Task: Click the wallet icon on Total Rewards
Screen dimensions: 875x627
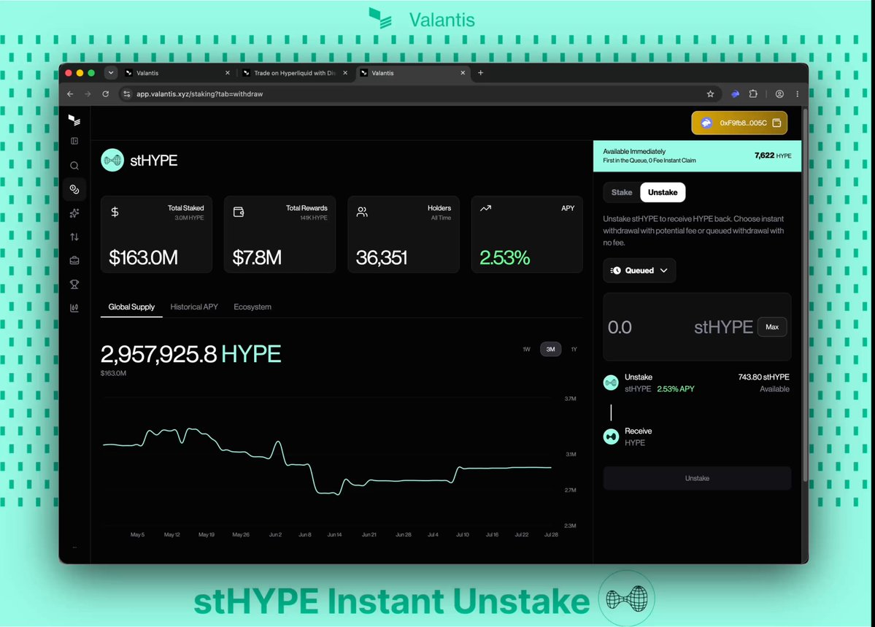Action: (x=239, y=212)
